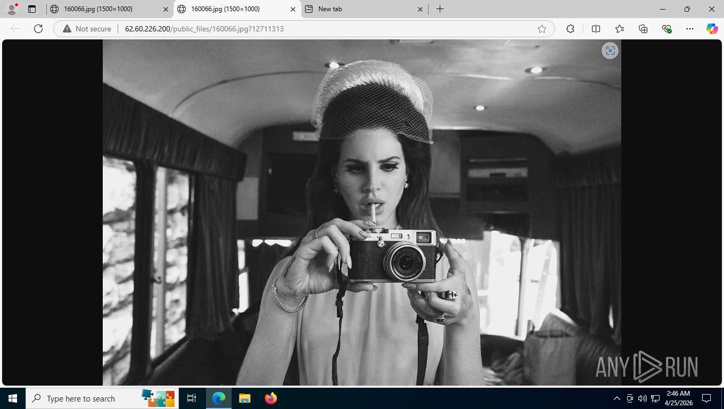Click the search highlights puzzle image
The width and height of the screenshot is (724, 409).
[x=158, y=398]
